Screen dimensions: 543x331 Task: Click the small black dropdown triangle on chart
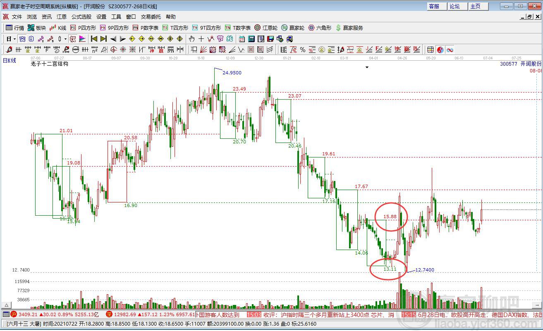[x=366, y=67]
